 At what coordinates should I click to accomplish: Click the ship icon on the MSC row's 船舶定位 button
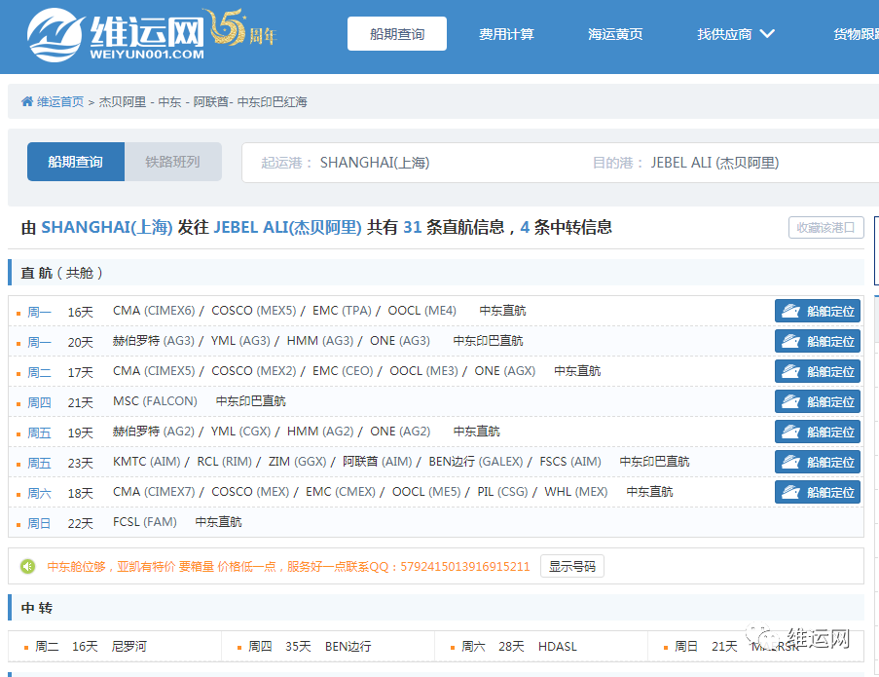tap(789, 401)
